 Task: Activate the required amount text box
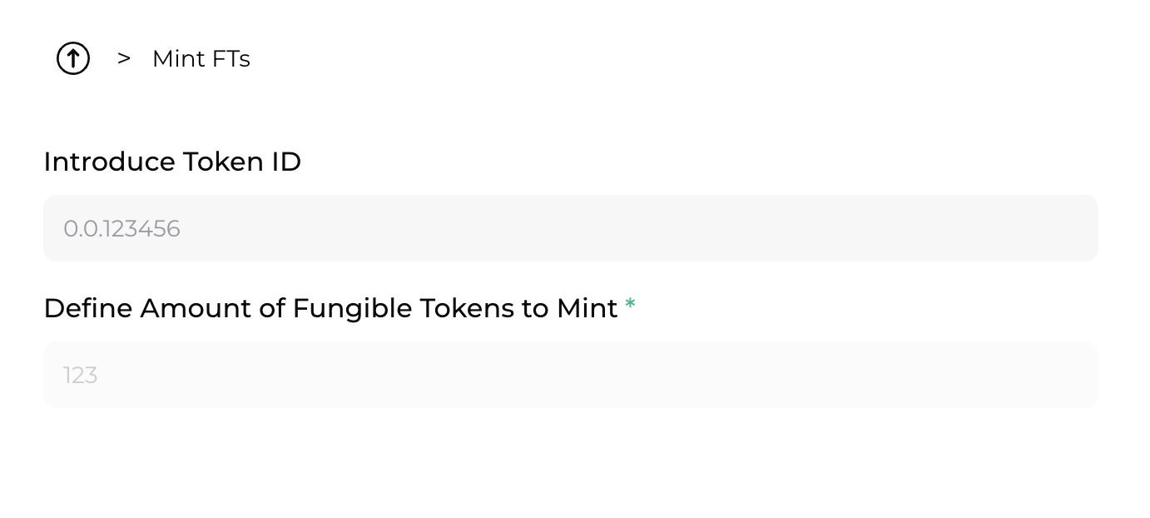570,375
